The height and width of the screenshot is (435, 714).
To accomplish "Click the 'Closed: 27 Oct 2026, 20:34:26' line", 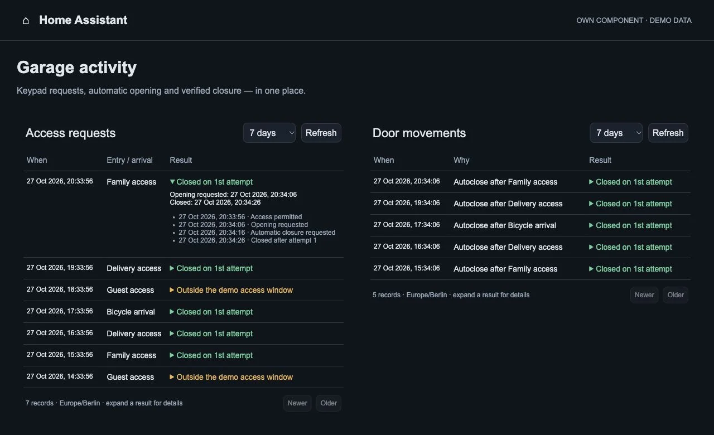I will click(215, 202).
